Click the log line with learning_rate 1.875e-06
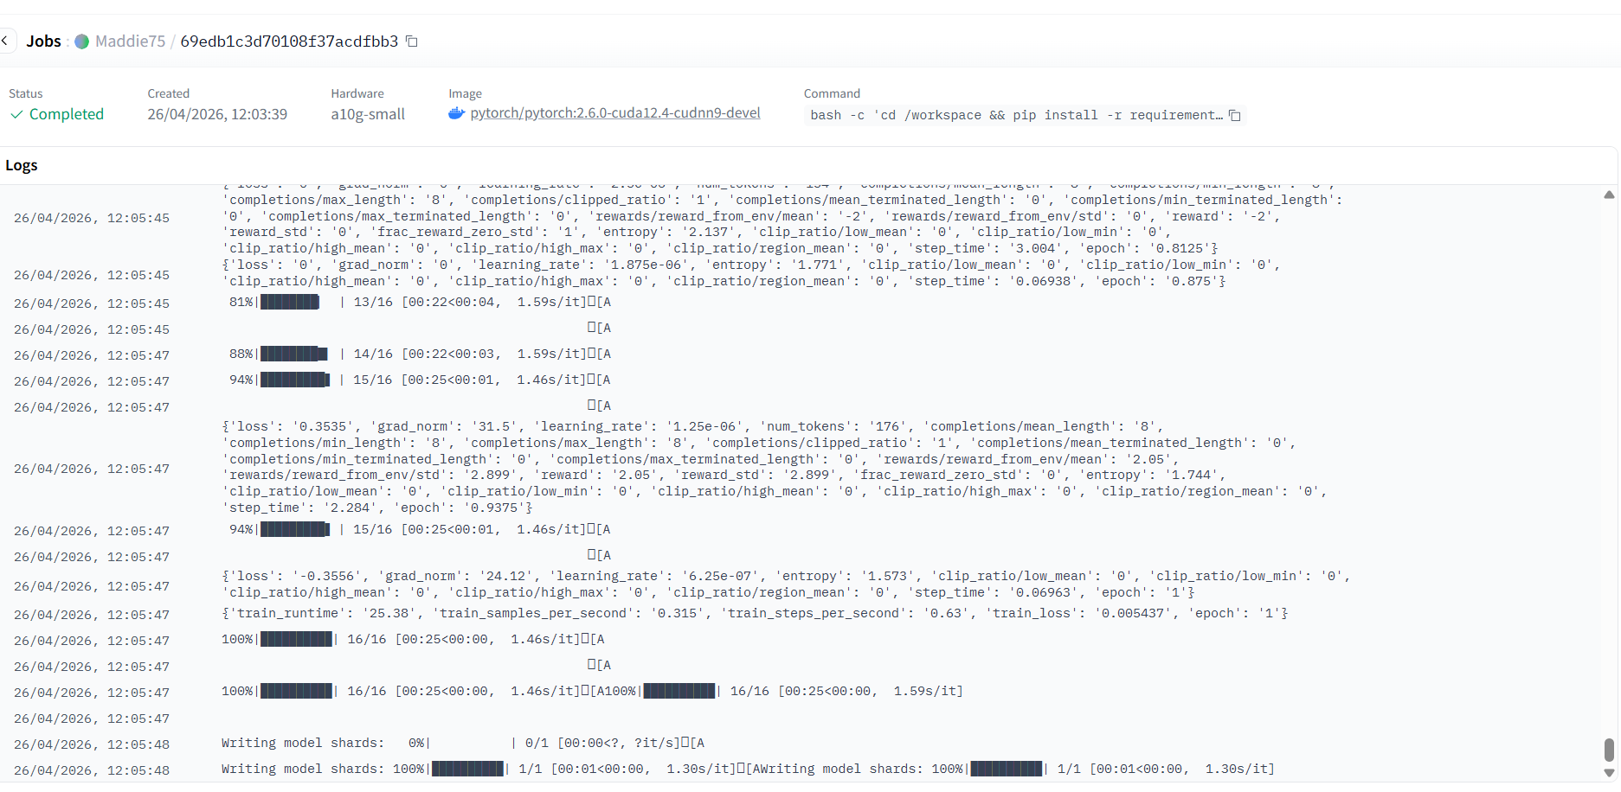Viewport: 1621px width, 792px height. click(x=751, y=272)
